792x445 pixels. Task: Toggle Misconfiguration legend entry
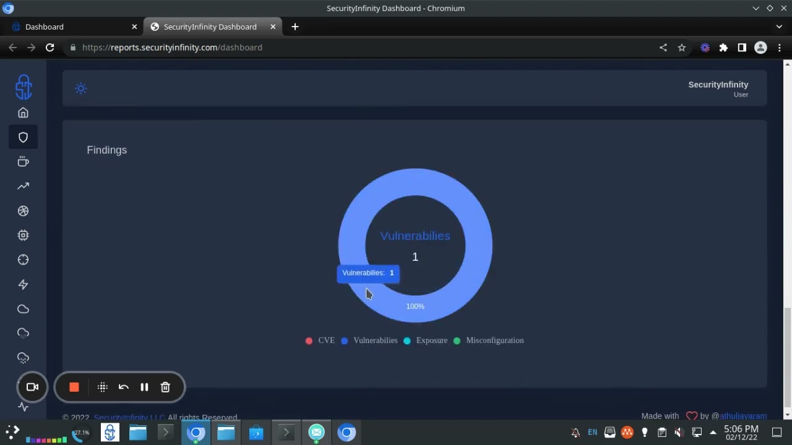[488, 341]
